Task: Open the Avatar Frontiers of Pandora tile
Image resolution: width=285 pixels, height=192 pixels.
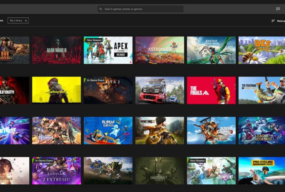Action: pyautogui.click(x=211, y=50)
